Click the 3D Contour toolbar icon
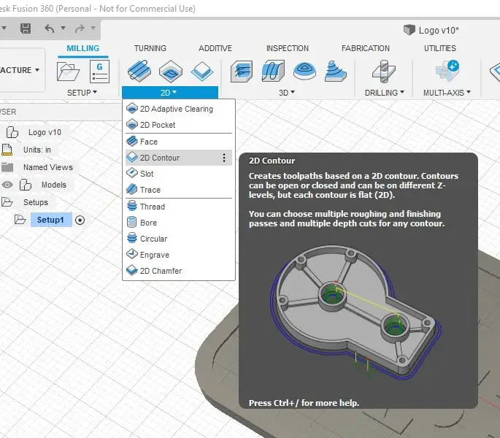The image size is (500, 438). point(335,71)
